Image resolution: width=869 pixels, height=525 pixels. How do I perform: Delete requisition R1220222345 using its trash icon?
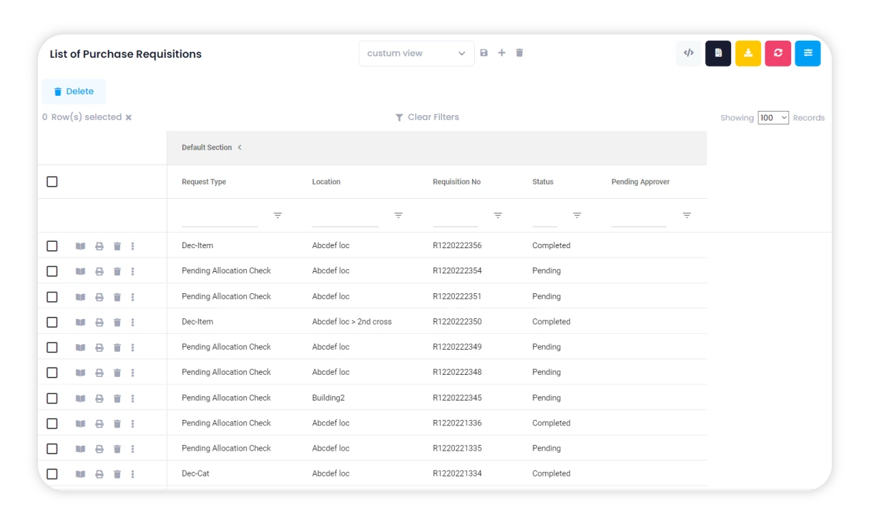tap(117, 398)
